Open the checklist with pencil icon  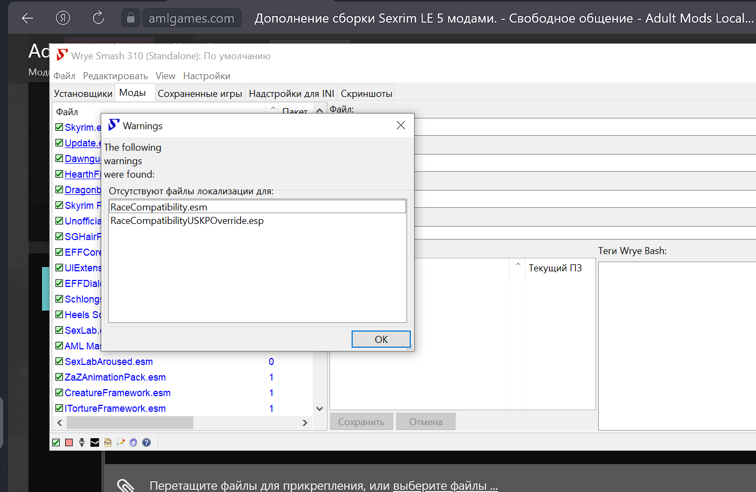point(121,442)
